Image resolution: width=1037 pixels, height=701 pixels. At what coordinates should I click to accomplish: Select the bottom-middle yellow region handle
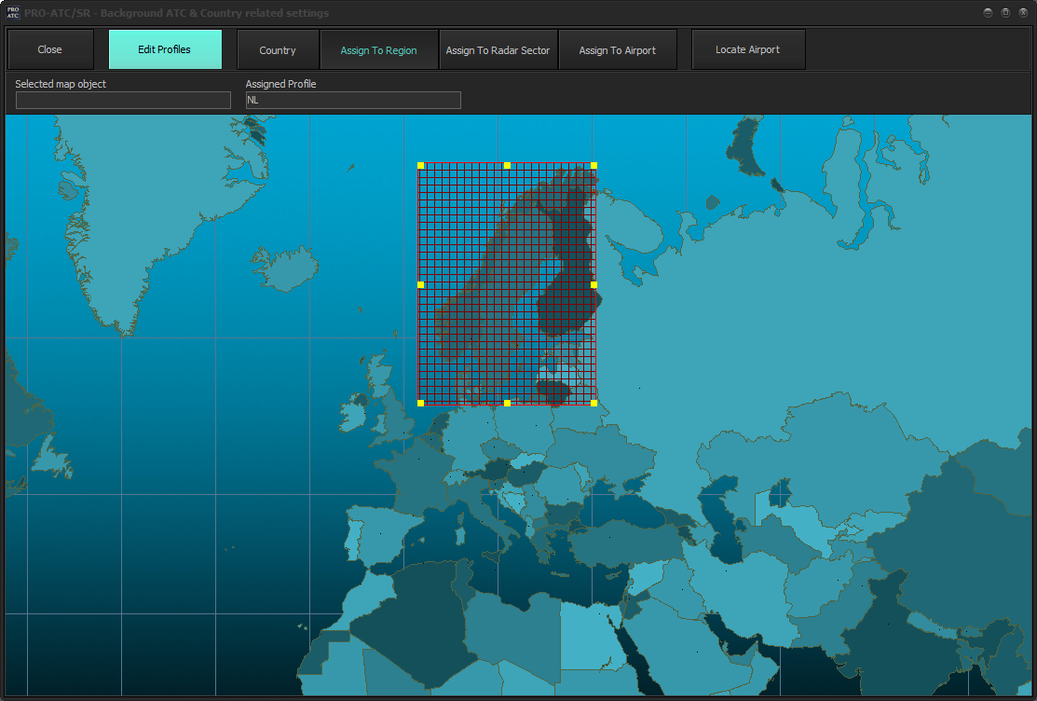[507, 403]
